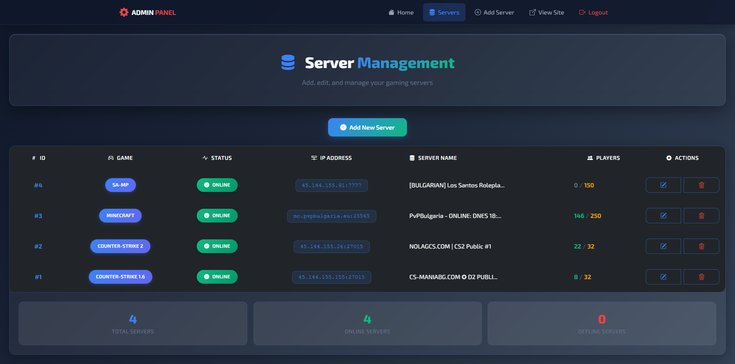Edit the Counter-Strike 1.6 server row
Viewport: 735px width, 364px height.
click(663, 277)
